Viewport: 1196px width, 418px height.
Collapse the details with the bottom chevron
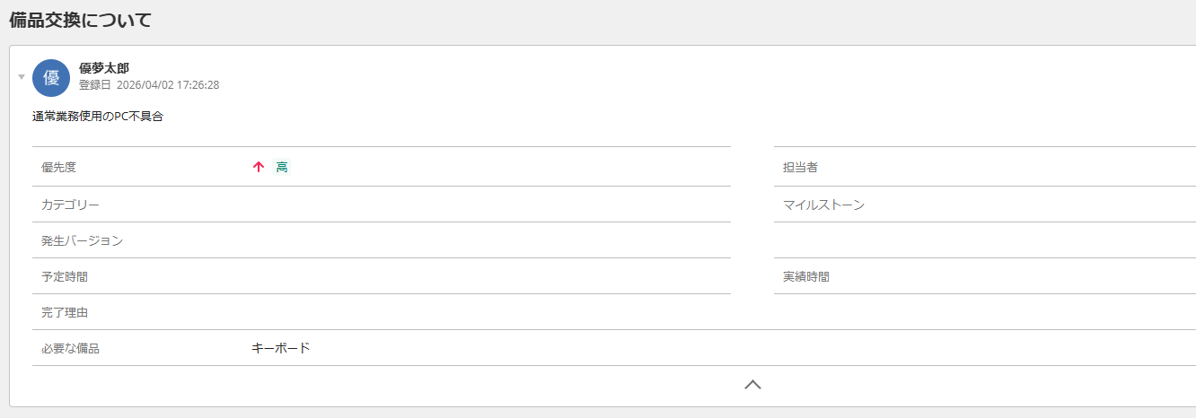pyautogui.click(x=752, y=385)
